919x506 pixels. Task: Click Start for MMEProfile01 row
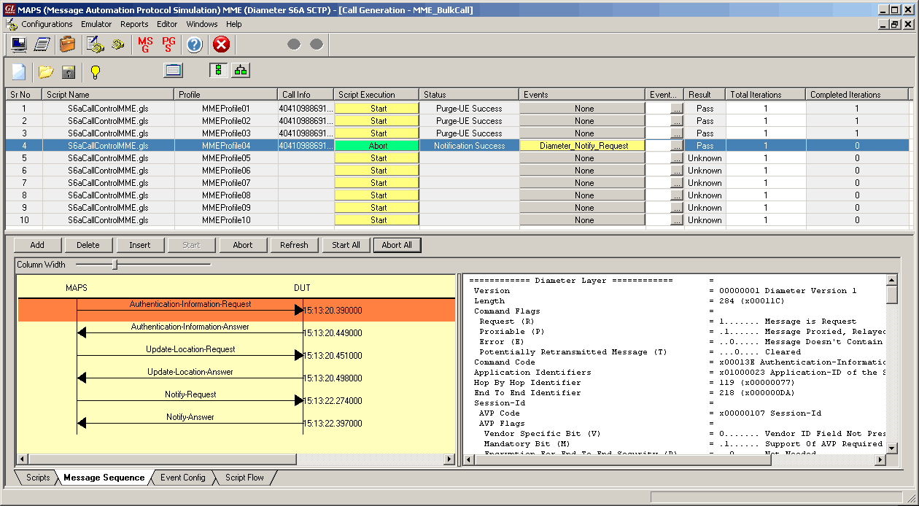click(378, 109)
